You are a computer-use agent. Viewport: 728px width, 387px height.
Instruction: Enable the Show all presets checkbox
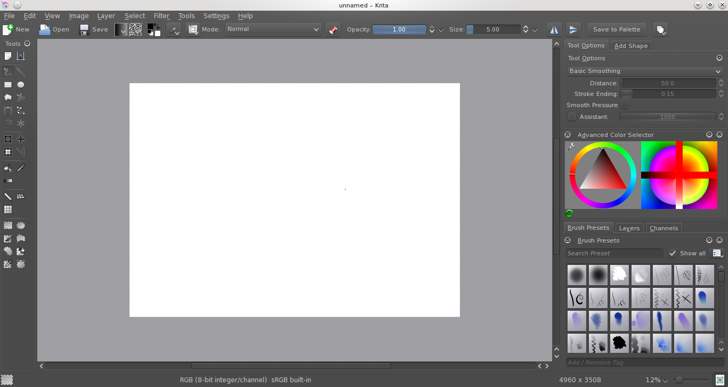coord(672,253)
